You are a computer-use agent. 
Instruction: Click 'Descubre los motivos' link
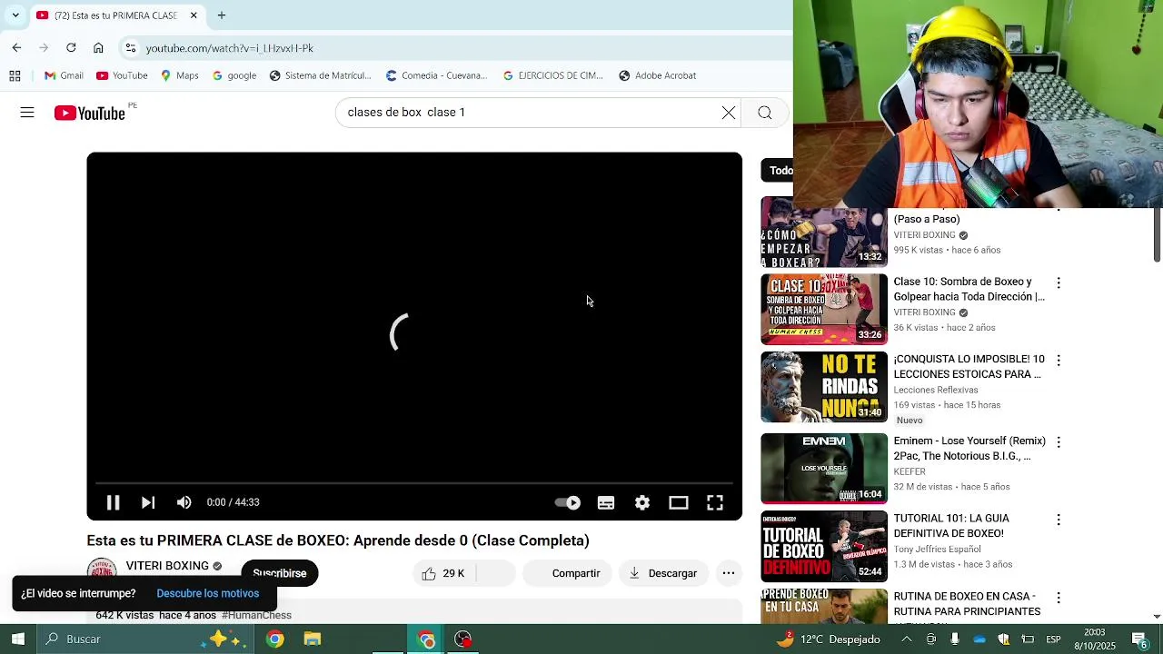[207, 593]
